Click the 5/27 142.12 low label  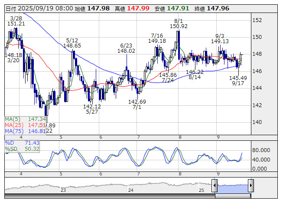pos(92,109)
